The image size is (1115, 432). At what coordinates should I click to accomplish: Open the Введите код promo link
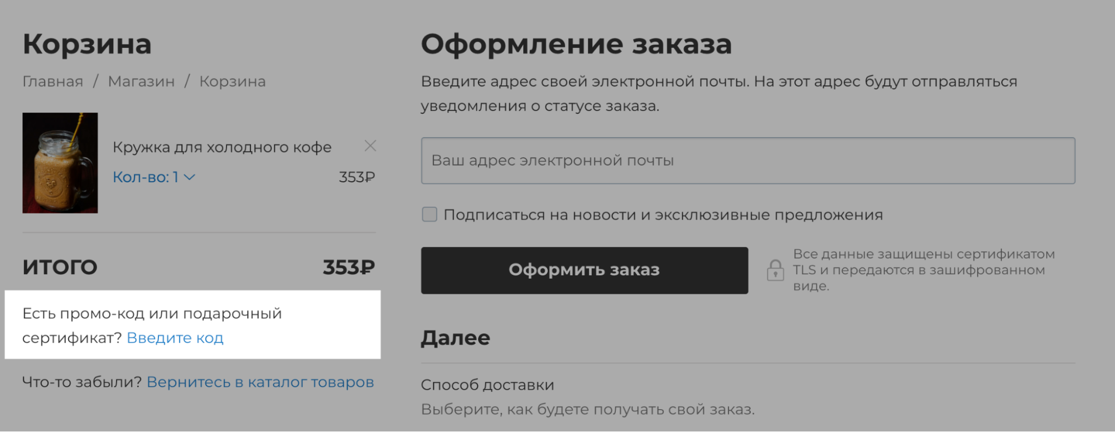coord(175,338)
